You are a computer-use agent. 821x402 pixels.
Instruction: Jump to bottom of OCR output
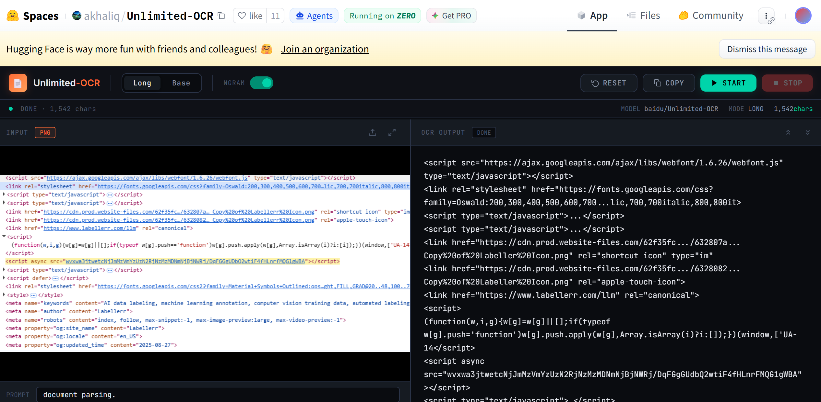[x=808, y=132]
